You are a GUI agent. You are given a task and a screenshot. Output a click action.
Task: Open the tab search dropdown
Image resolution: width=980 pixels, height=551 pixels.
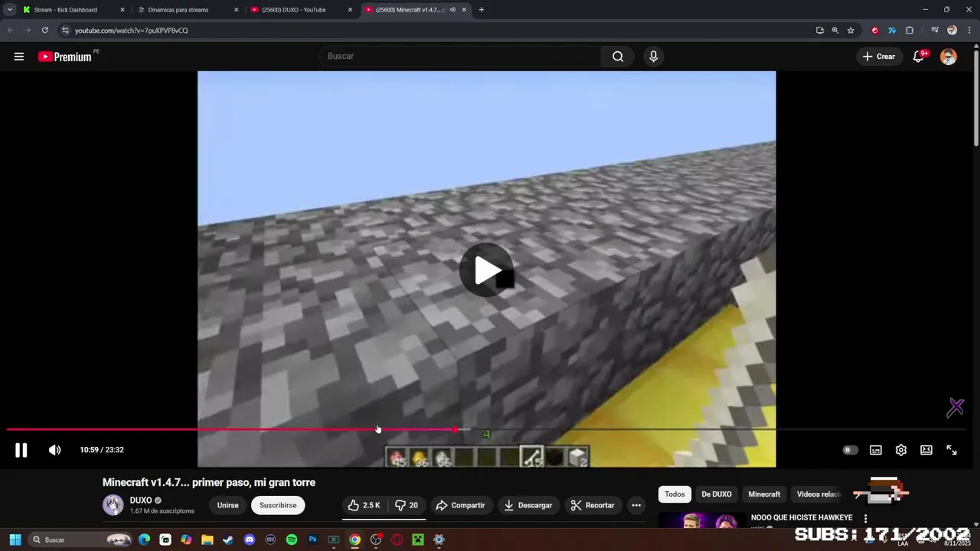point(9,10)
